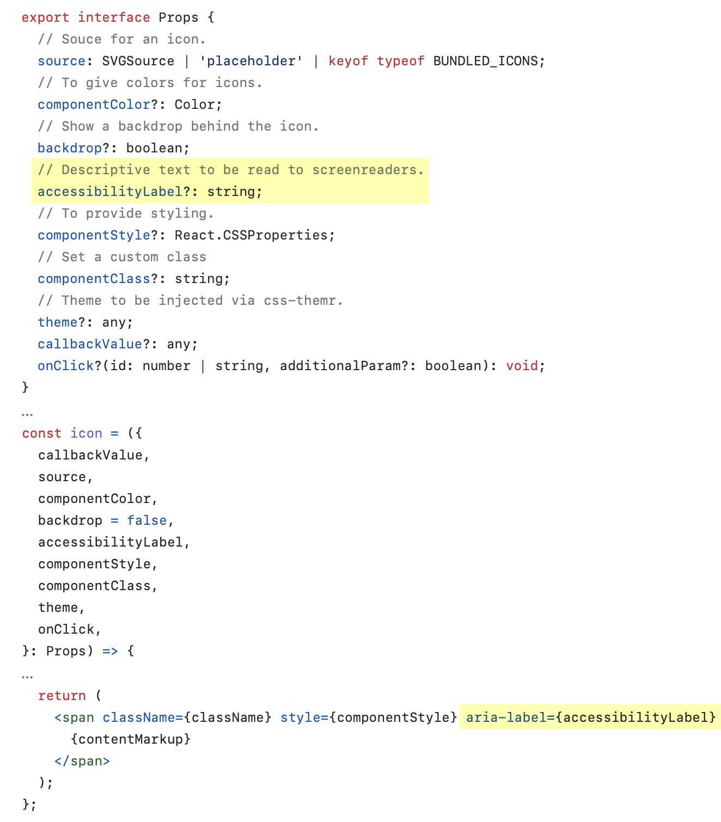Screen dimensions: 721x822
Task: Click the 'callbackValue?: any' property in the interface
Action: point(118,344)
